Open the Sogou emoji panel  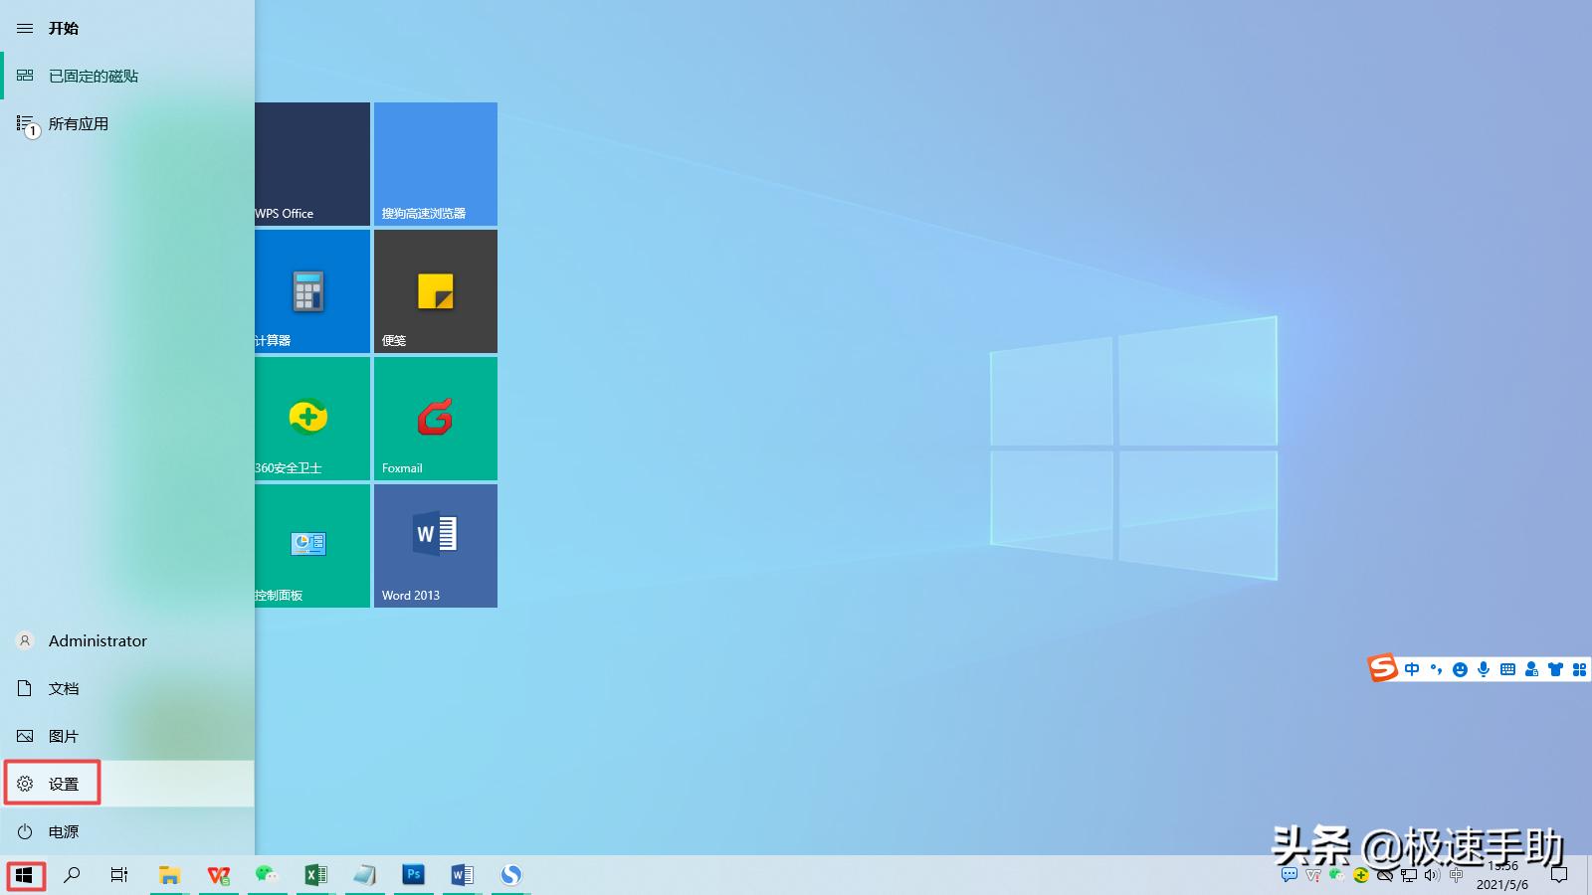pyautogui.click(x=1460, y=668)
